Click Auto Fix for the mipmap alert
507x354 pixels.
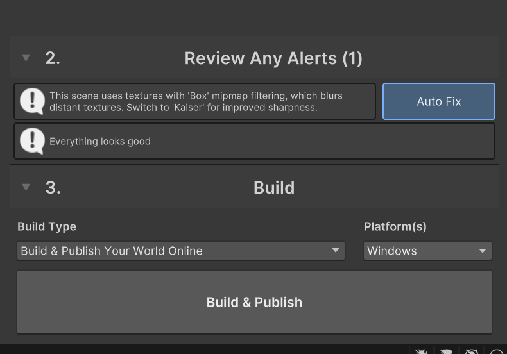point(439,101)
